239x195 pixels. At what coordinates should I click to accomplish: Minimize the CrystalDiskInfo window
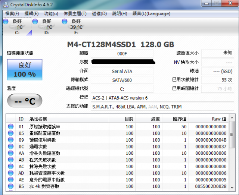coord(207,3)
